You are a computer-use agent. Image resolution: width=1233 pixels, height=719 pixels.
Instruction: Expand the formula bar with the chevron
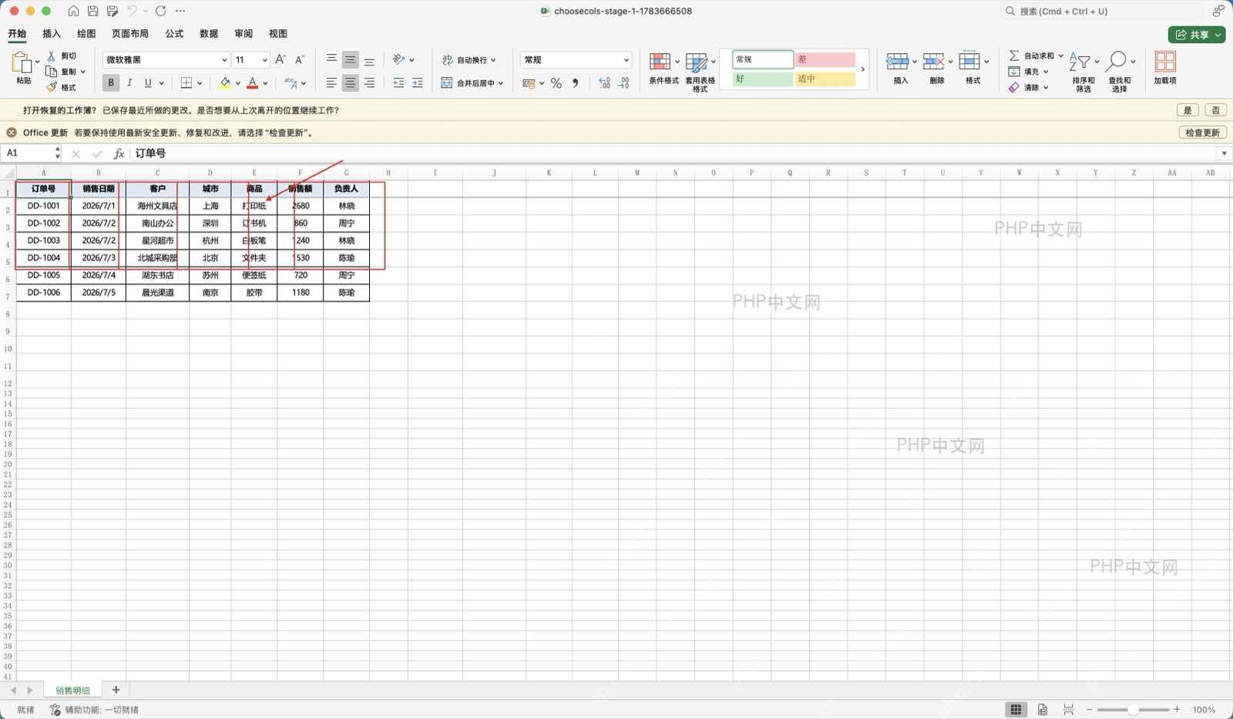click(x=1224, y=153)
